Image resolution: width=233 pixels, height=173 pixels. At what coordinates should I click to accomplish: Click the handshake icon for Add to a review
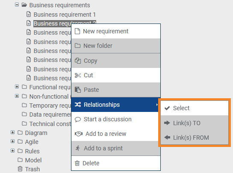tap(79, 134)
